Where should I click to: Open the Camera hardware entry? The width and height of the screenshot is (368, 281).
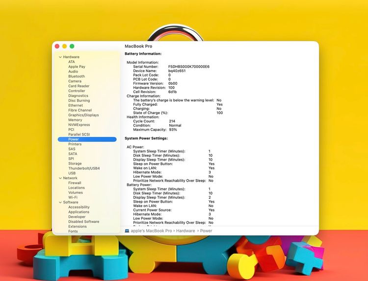[x=75, y=81]
